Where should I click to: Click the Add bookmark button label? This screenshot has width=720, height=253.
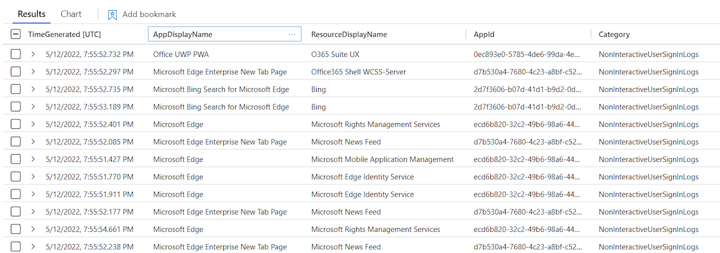tap(149, 14)
